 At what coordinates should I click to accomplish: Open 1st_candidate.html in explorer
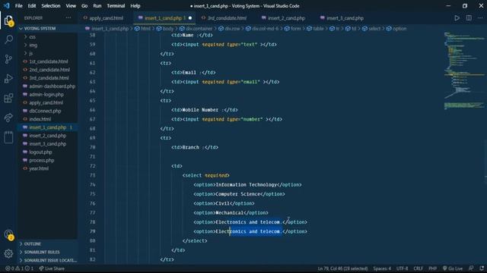(49, 61)
